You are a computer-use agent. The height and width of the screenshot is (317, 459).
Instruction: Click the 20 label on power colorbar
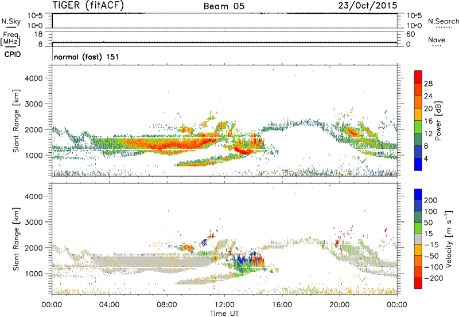(x=428, y=109)
